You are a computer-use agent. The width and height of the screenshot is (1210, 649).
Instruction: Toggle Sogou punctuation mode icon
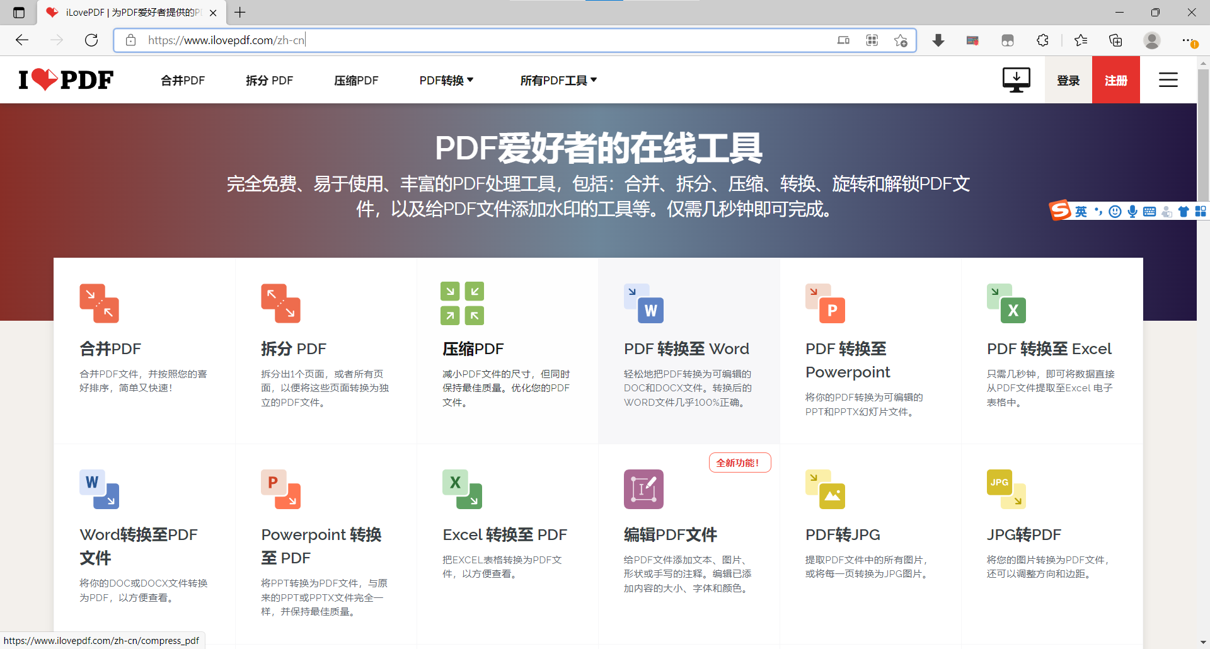1098,212
